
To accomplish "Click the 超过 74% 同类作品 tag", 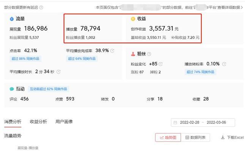I will (200, 72).
